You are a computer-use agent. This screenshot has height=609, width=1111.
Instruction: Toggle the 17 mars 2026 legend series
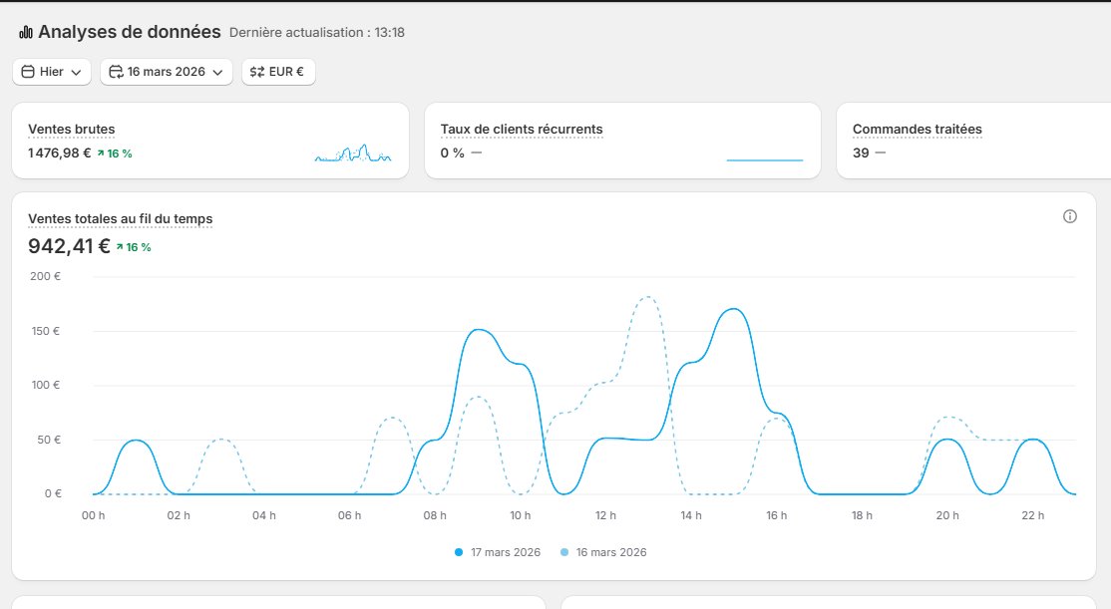498,552
